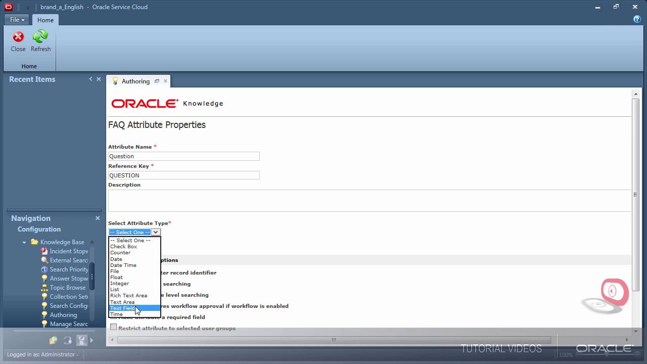Click Configuration heading in Navigation
Image resolution: width=647 pixels, height=364 pixels.
coord(39,229)
